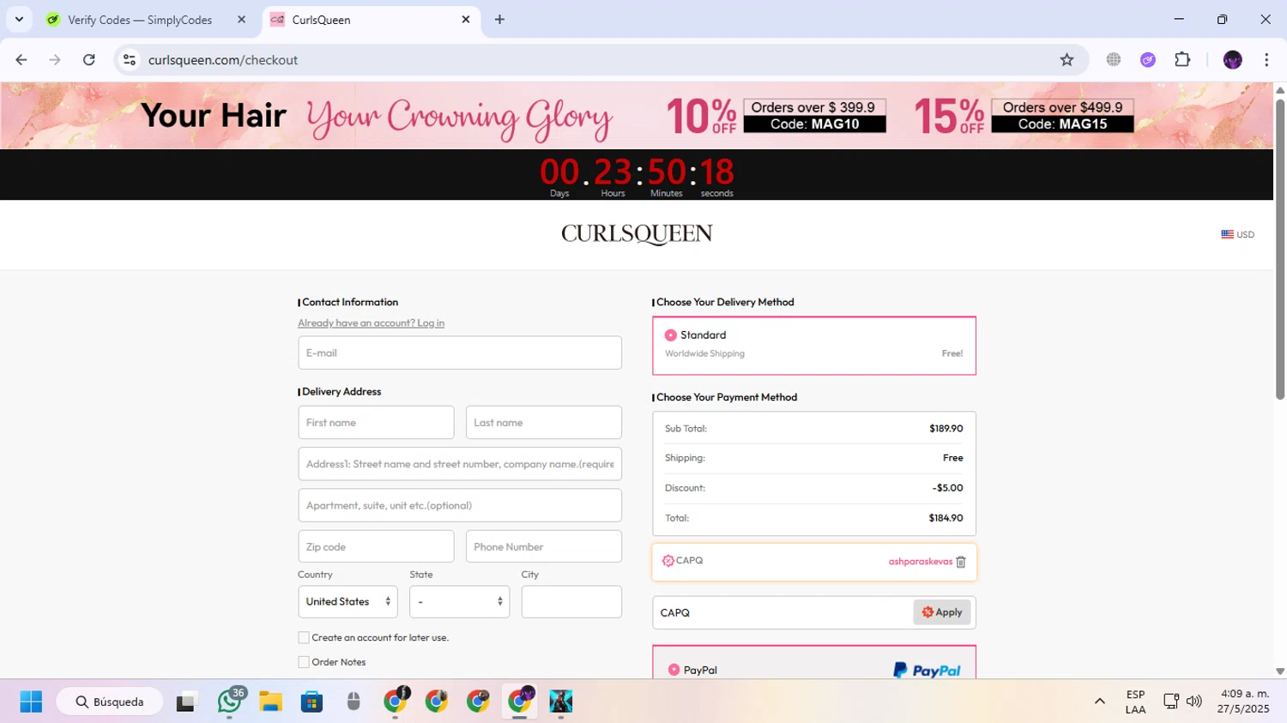This screenshot has width=1287, height=723.
Task: Click the USD currency flag selector
Action: (1237, 234)
